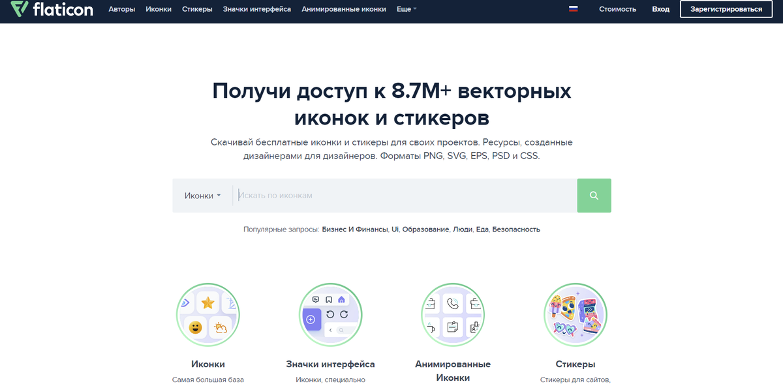The width and height of the screenshot is (783, 386).
Task: Open the Стоимость page
Action: pyautogui.click(x=617, y=9)
